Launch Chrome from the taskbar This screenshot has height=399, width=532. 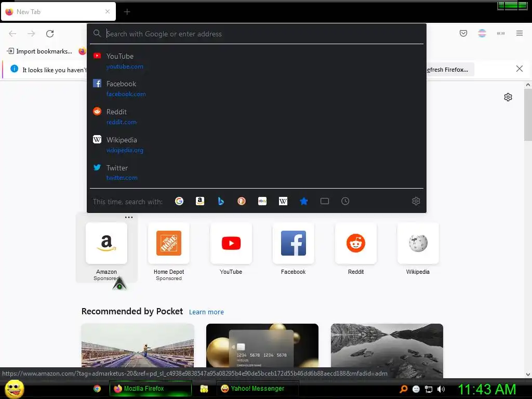coord(97,389)
